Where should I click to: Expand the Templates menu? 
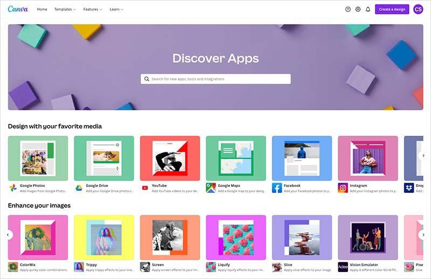pyautogui.click(x=65, y=9)
